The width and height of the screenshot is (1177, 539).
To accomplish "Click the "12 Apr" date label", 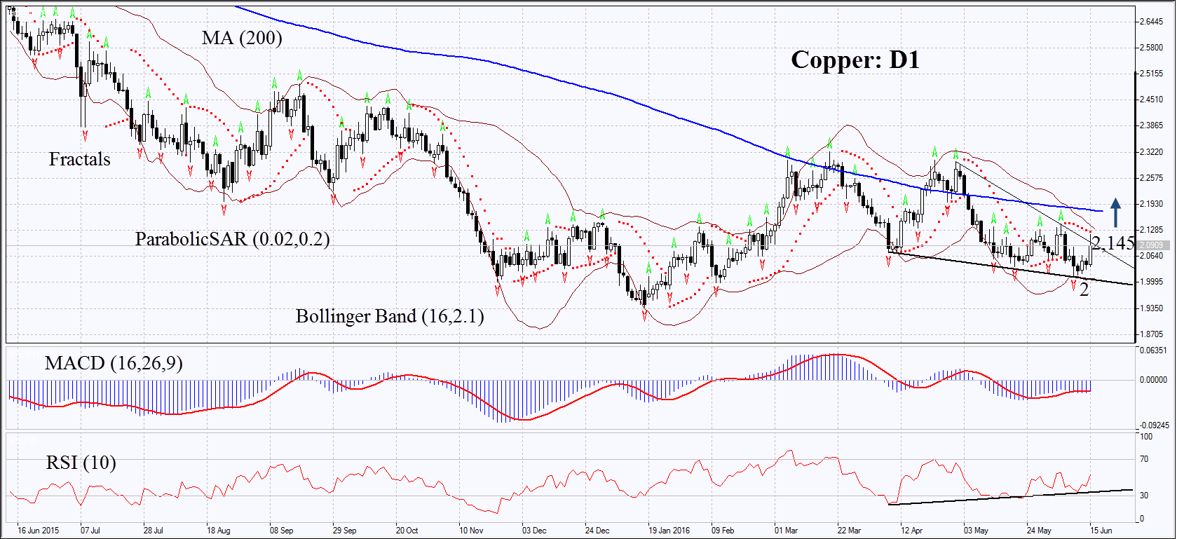I will coord(912,531).
